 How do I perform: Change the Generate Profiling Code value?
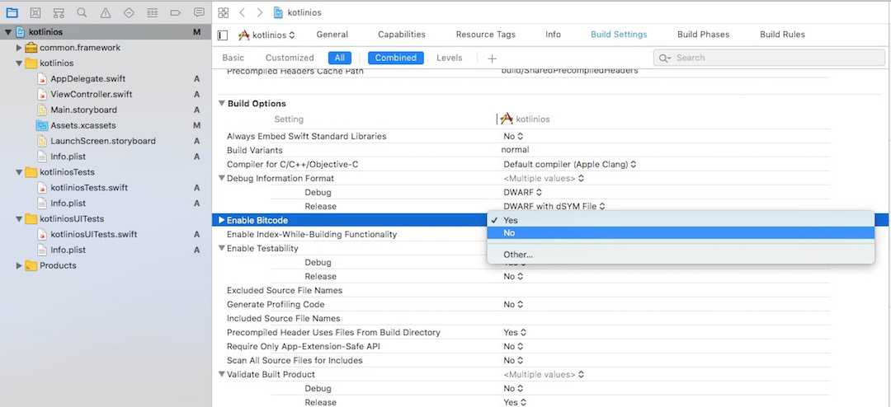pyautogui.click(x=513, y=304)
